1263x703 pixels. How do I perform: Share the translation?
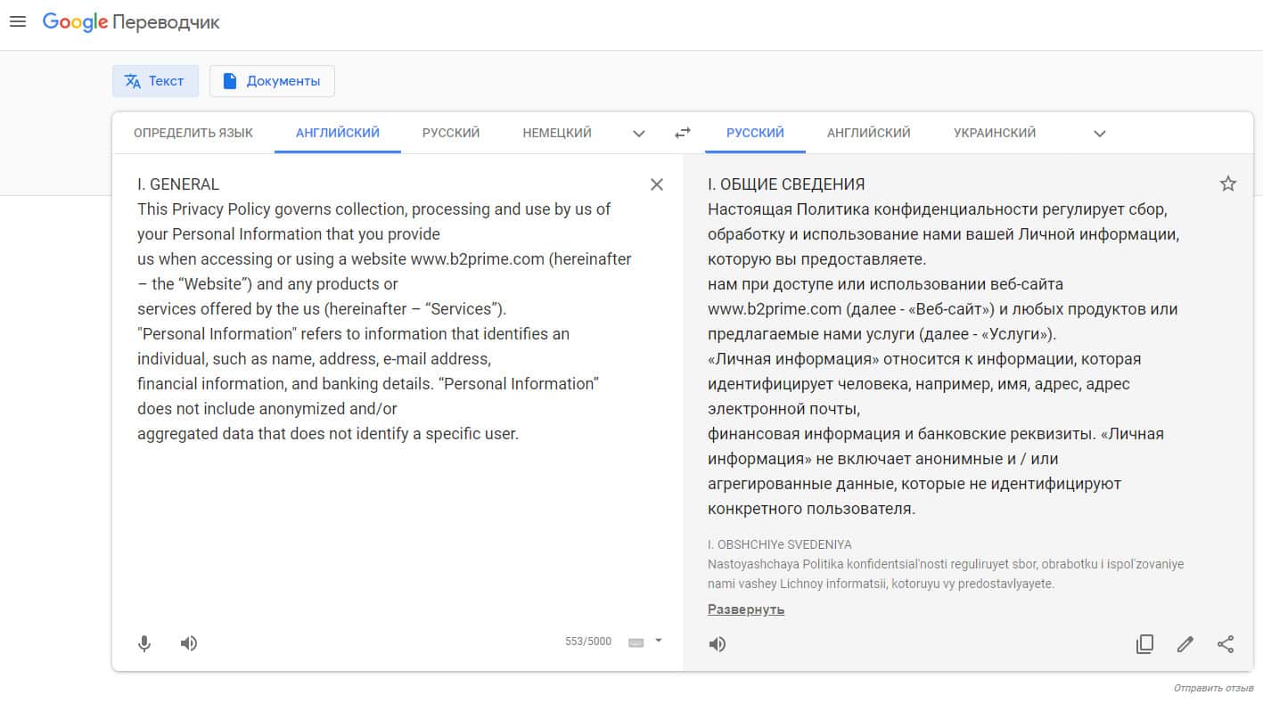(x=1226, y=644)
